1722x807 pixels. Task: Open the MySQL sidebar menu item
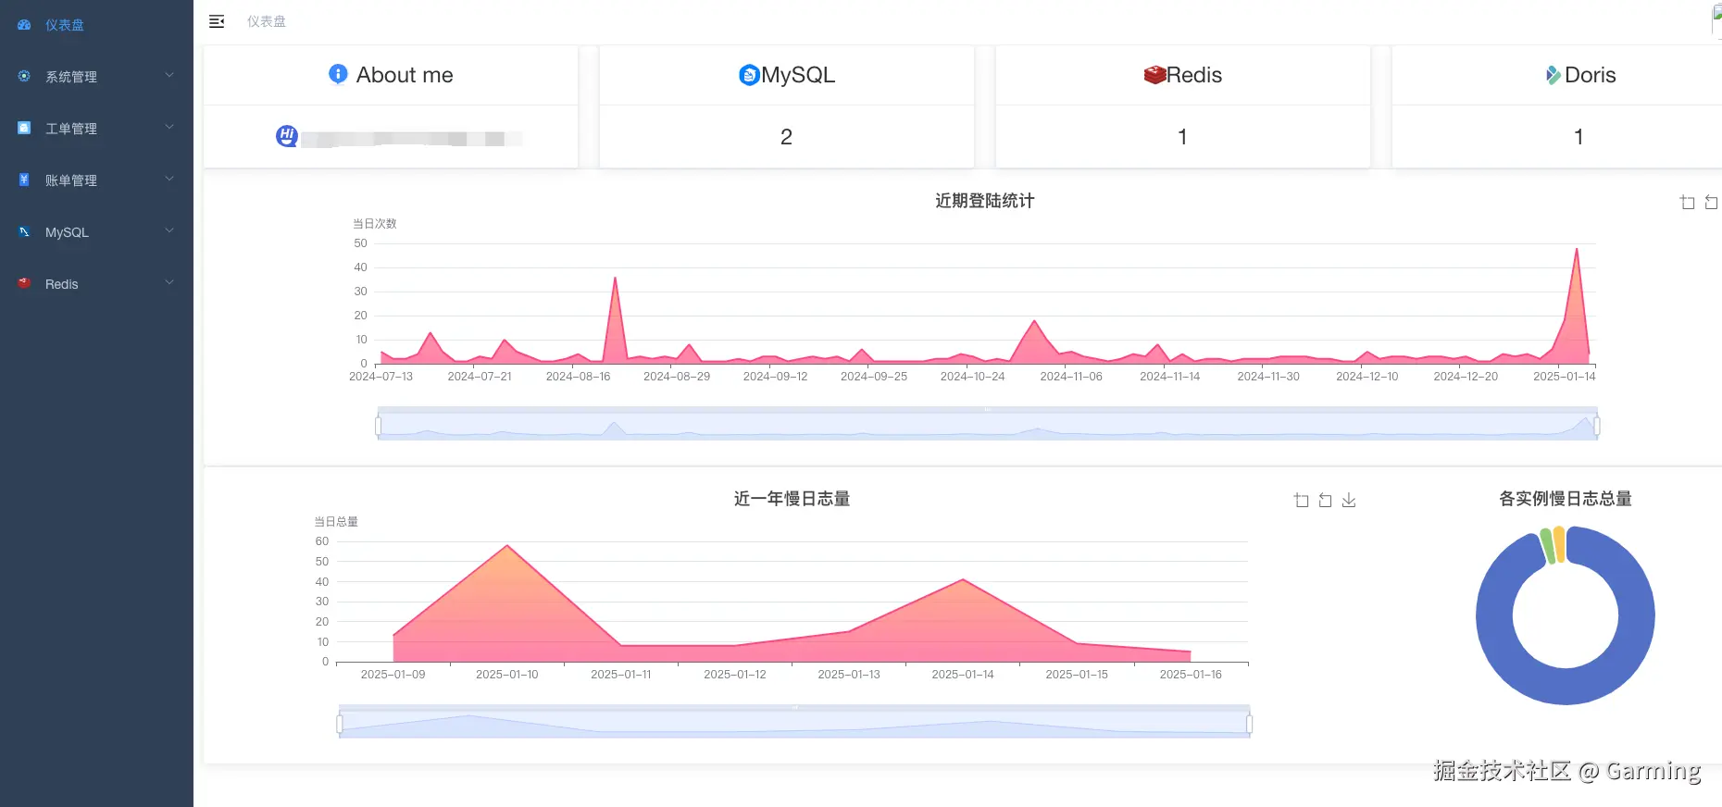(96, 232)
